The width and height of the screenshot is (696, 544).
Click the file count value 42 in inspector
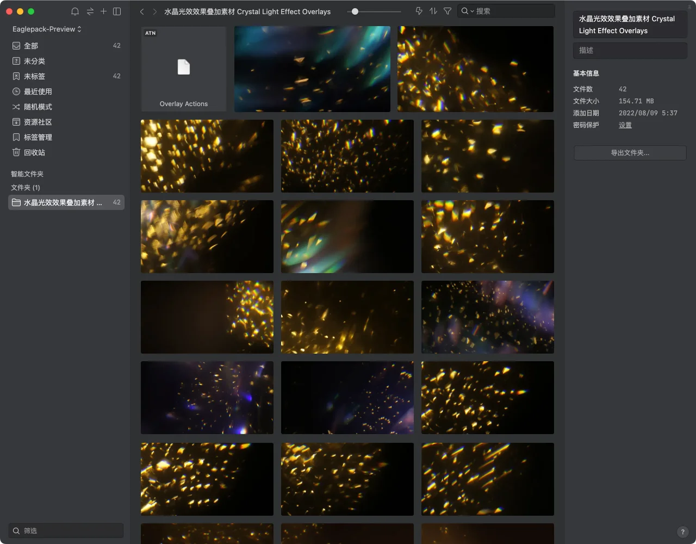coord(623,89)
